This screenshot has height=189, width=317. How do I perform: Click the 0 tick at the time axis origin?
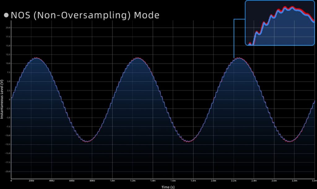(x=11, y=180)
